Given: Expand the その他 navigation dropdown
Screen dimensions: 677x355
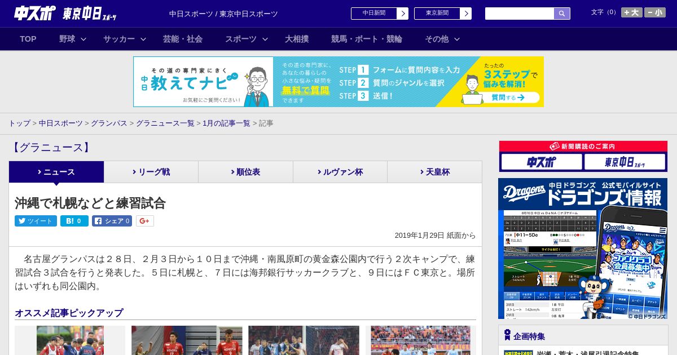Looking at the screenshot, I should (442, 39).
